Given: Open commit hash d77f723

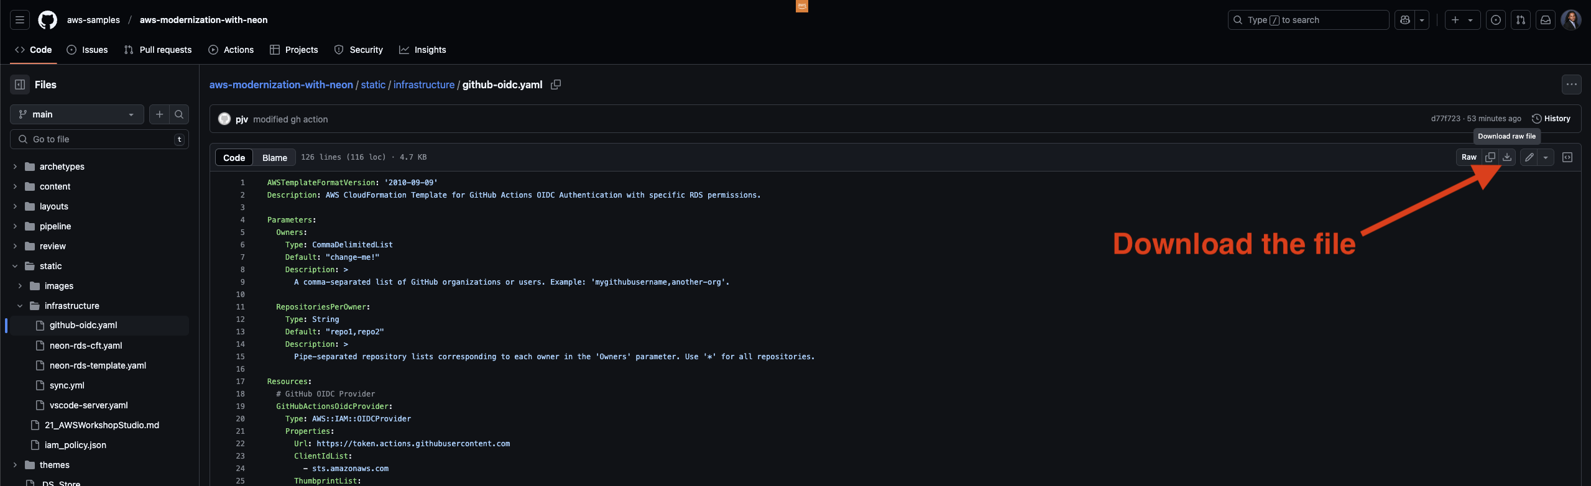Looking at the screenshot, I should [x=1446, y=119].
